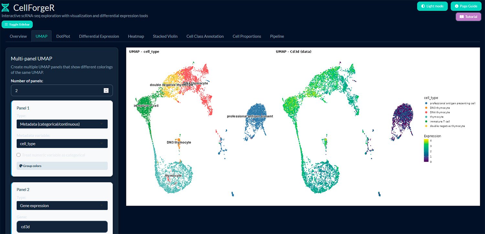Select the UMAP tab
Screen dimensions: 485x234
[x=41, y=36]
